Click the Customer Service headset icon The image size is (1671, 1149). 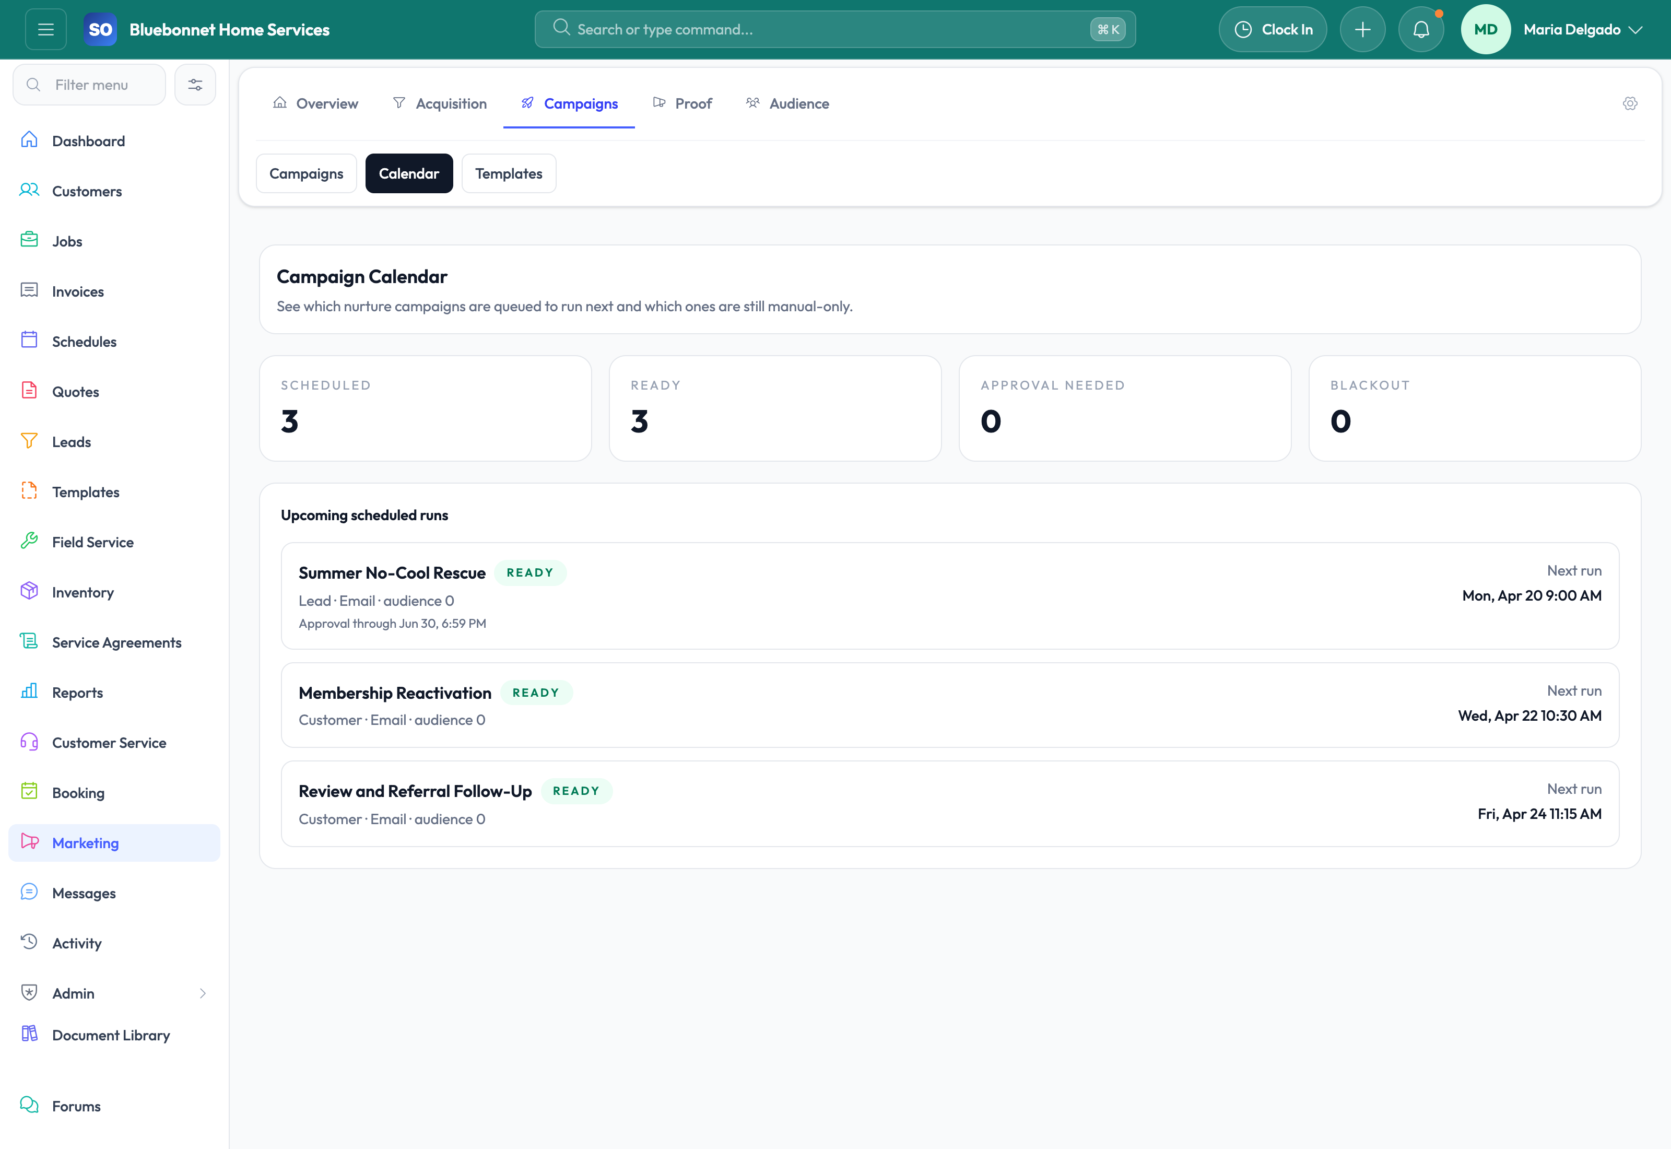30,742
